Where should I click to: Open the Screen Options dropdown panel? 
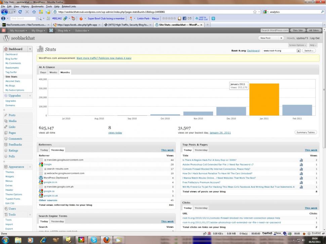(x=297, y=45)
